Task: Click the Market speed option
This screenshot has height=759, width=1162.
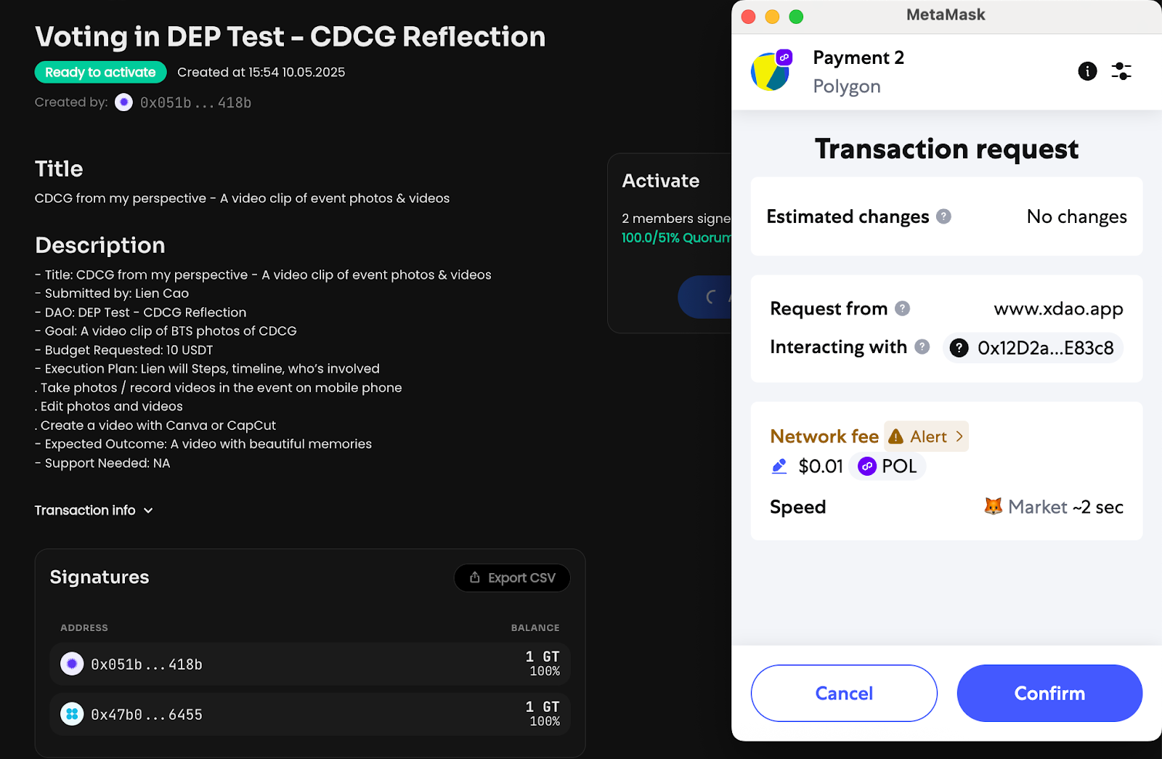Action: [x=1053, y=507]
